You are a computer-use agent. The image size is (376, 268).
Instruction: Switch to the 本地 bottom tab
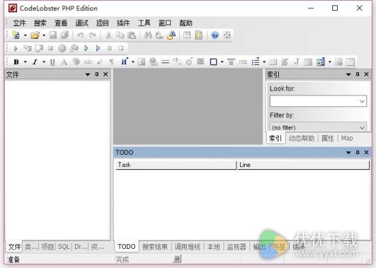(213, 247)
